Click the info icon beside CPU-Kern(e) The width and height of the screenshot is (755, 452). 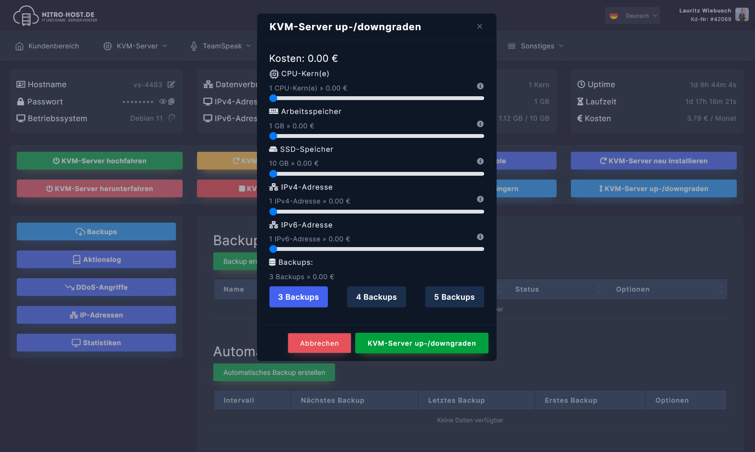coord(480,86)
